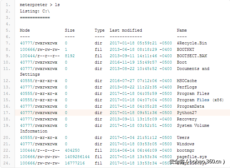Click the timestamp '2017-01-18 04:07:04 -0500'

point(141,100)
